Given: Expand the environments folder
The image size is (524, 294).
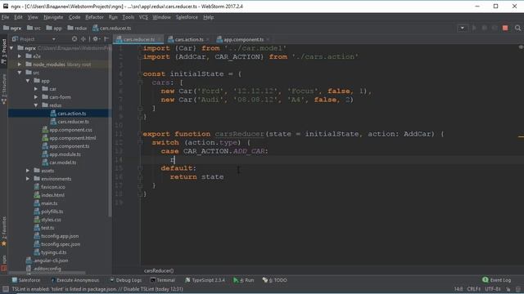Looking at the screenshot, I should click(x=28, y=179).
